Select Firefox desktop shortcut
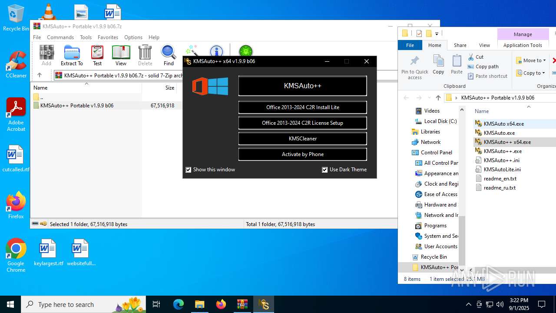The height and width of the screenshot is (313, 556). (16, 205)
